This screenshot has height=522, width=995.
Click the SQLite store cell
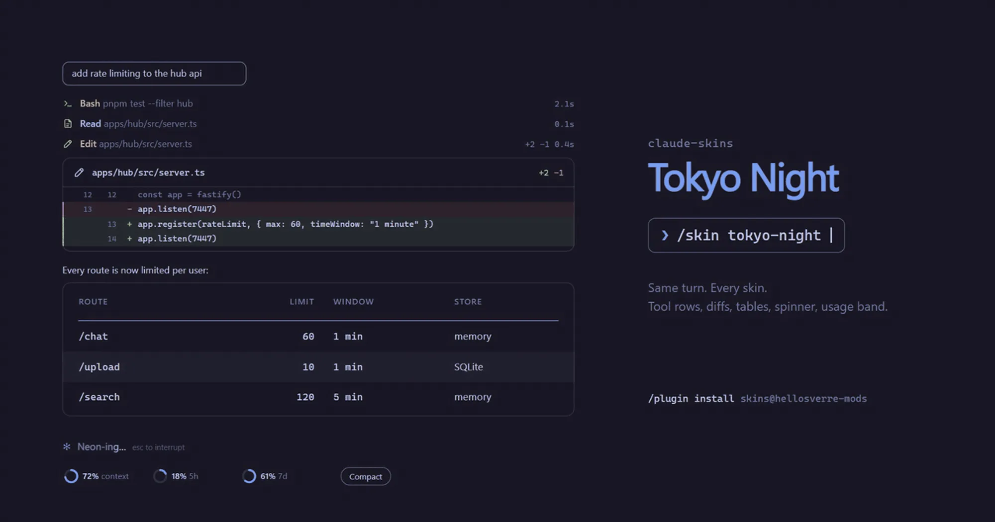pos(468,367)
